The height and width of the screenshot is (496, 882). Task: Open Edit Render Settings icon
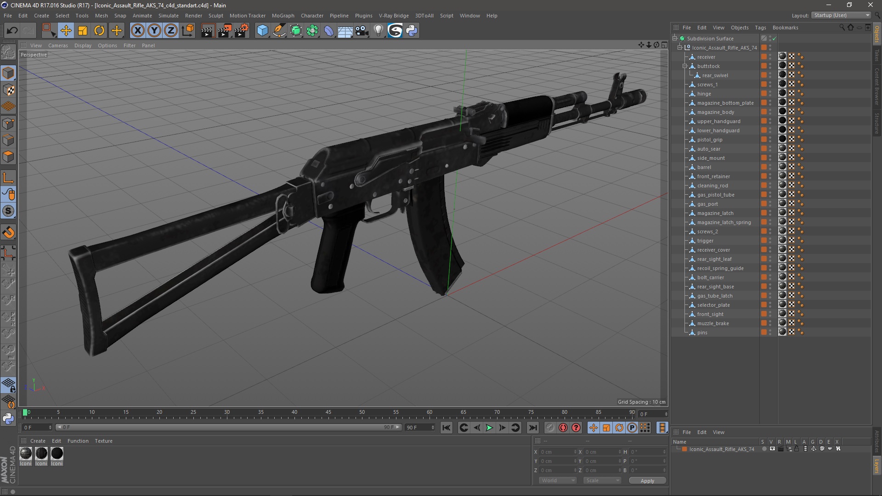(x=242, y=31)
